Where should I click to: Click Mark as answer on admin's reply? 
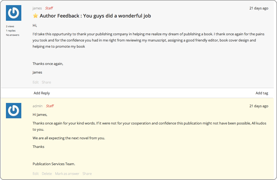pos(67,174)
